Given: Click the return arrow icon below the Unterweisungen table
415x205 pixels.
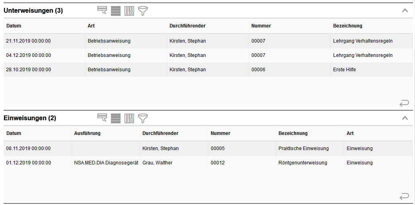Looking at the screenshot, I should (x=404, y=103).
